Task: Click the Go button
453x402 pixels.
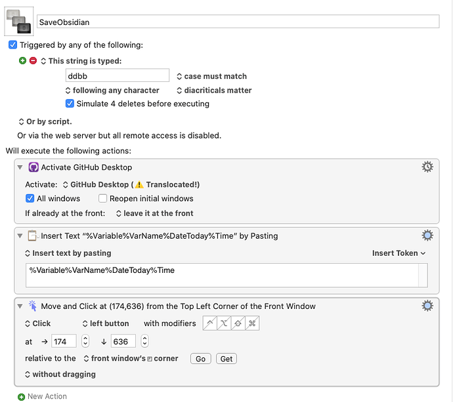Action: point(201,359)
